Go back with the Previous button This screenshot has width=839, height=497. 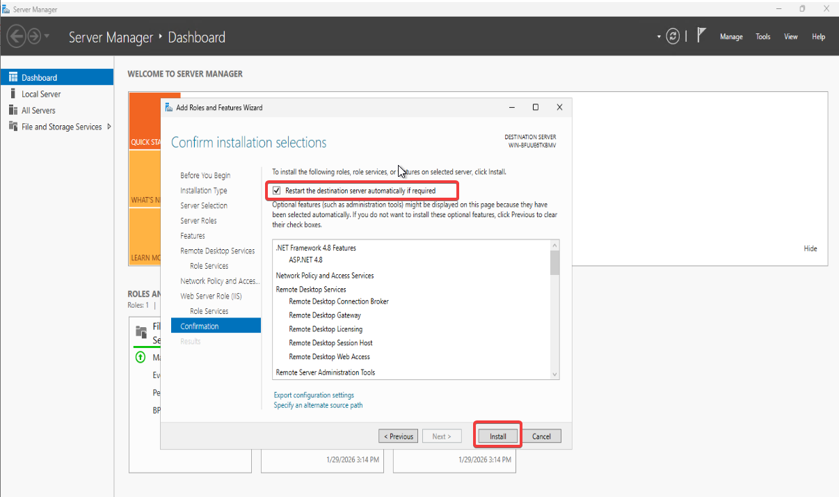point(398,436)
